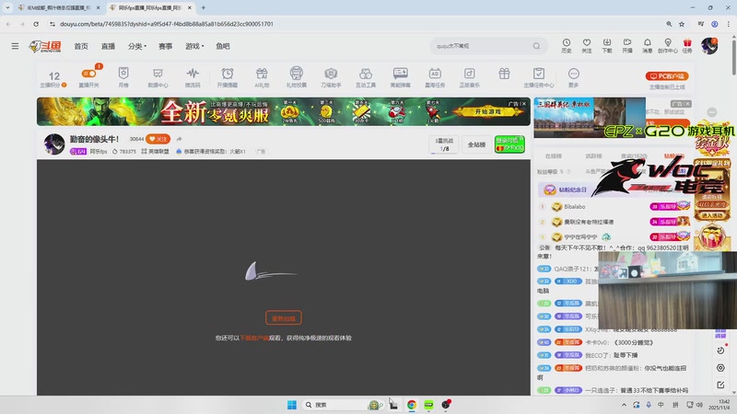Open the 历史 history icon
The image size is (737, 414).
point(567,45)
